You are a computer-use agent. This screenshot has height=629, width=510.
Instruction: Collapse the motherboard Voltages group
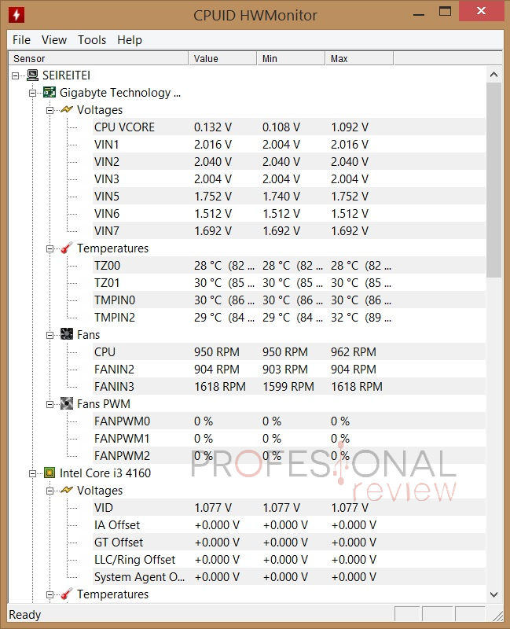(x=50, y=110)
